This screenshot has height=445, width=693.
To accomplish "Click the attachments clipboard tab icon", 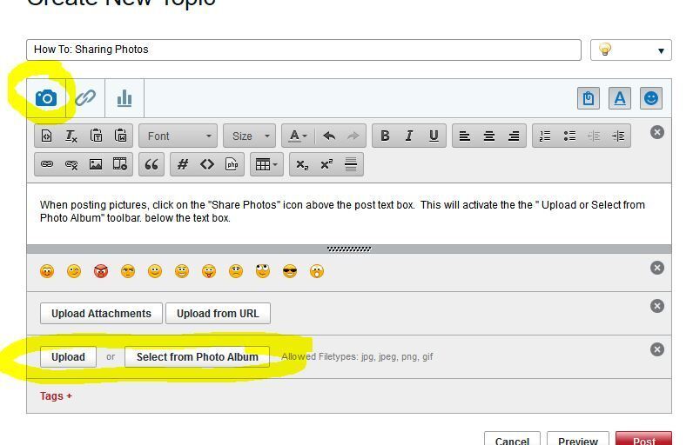I will [589, 98].
